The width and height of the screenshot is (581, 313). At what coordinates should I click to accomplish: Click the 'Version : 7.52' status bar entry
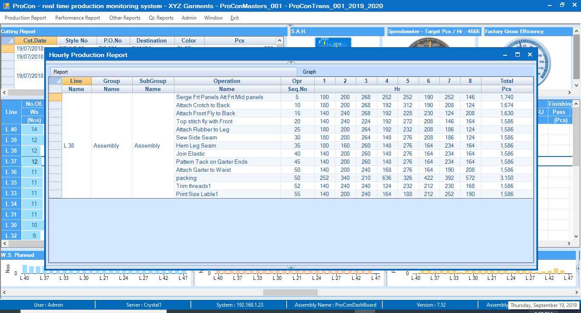[x=431, y=305]
